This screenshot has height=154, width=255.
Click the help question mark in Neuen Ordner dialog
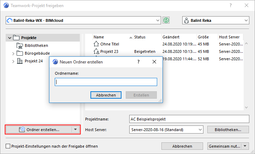[x=138, y=62]
